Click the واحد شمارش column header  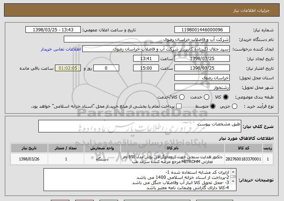click(102, 148)
